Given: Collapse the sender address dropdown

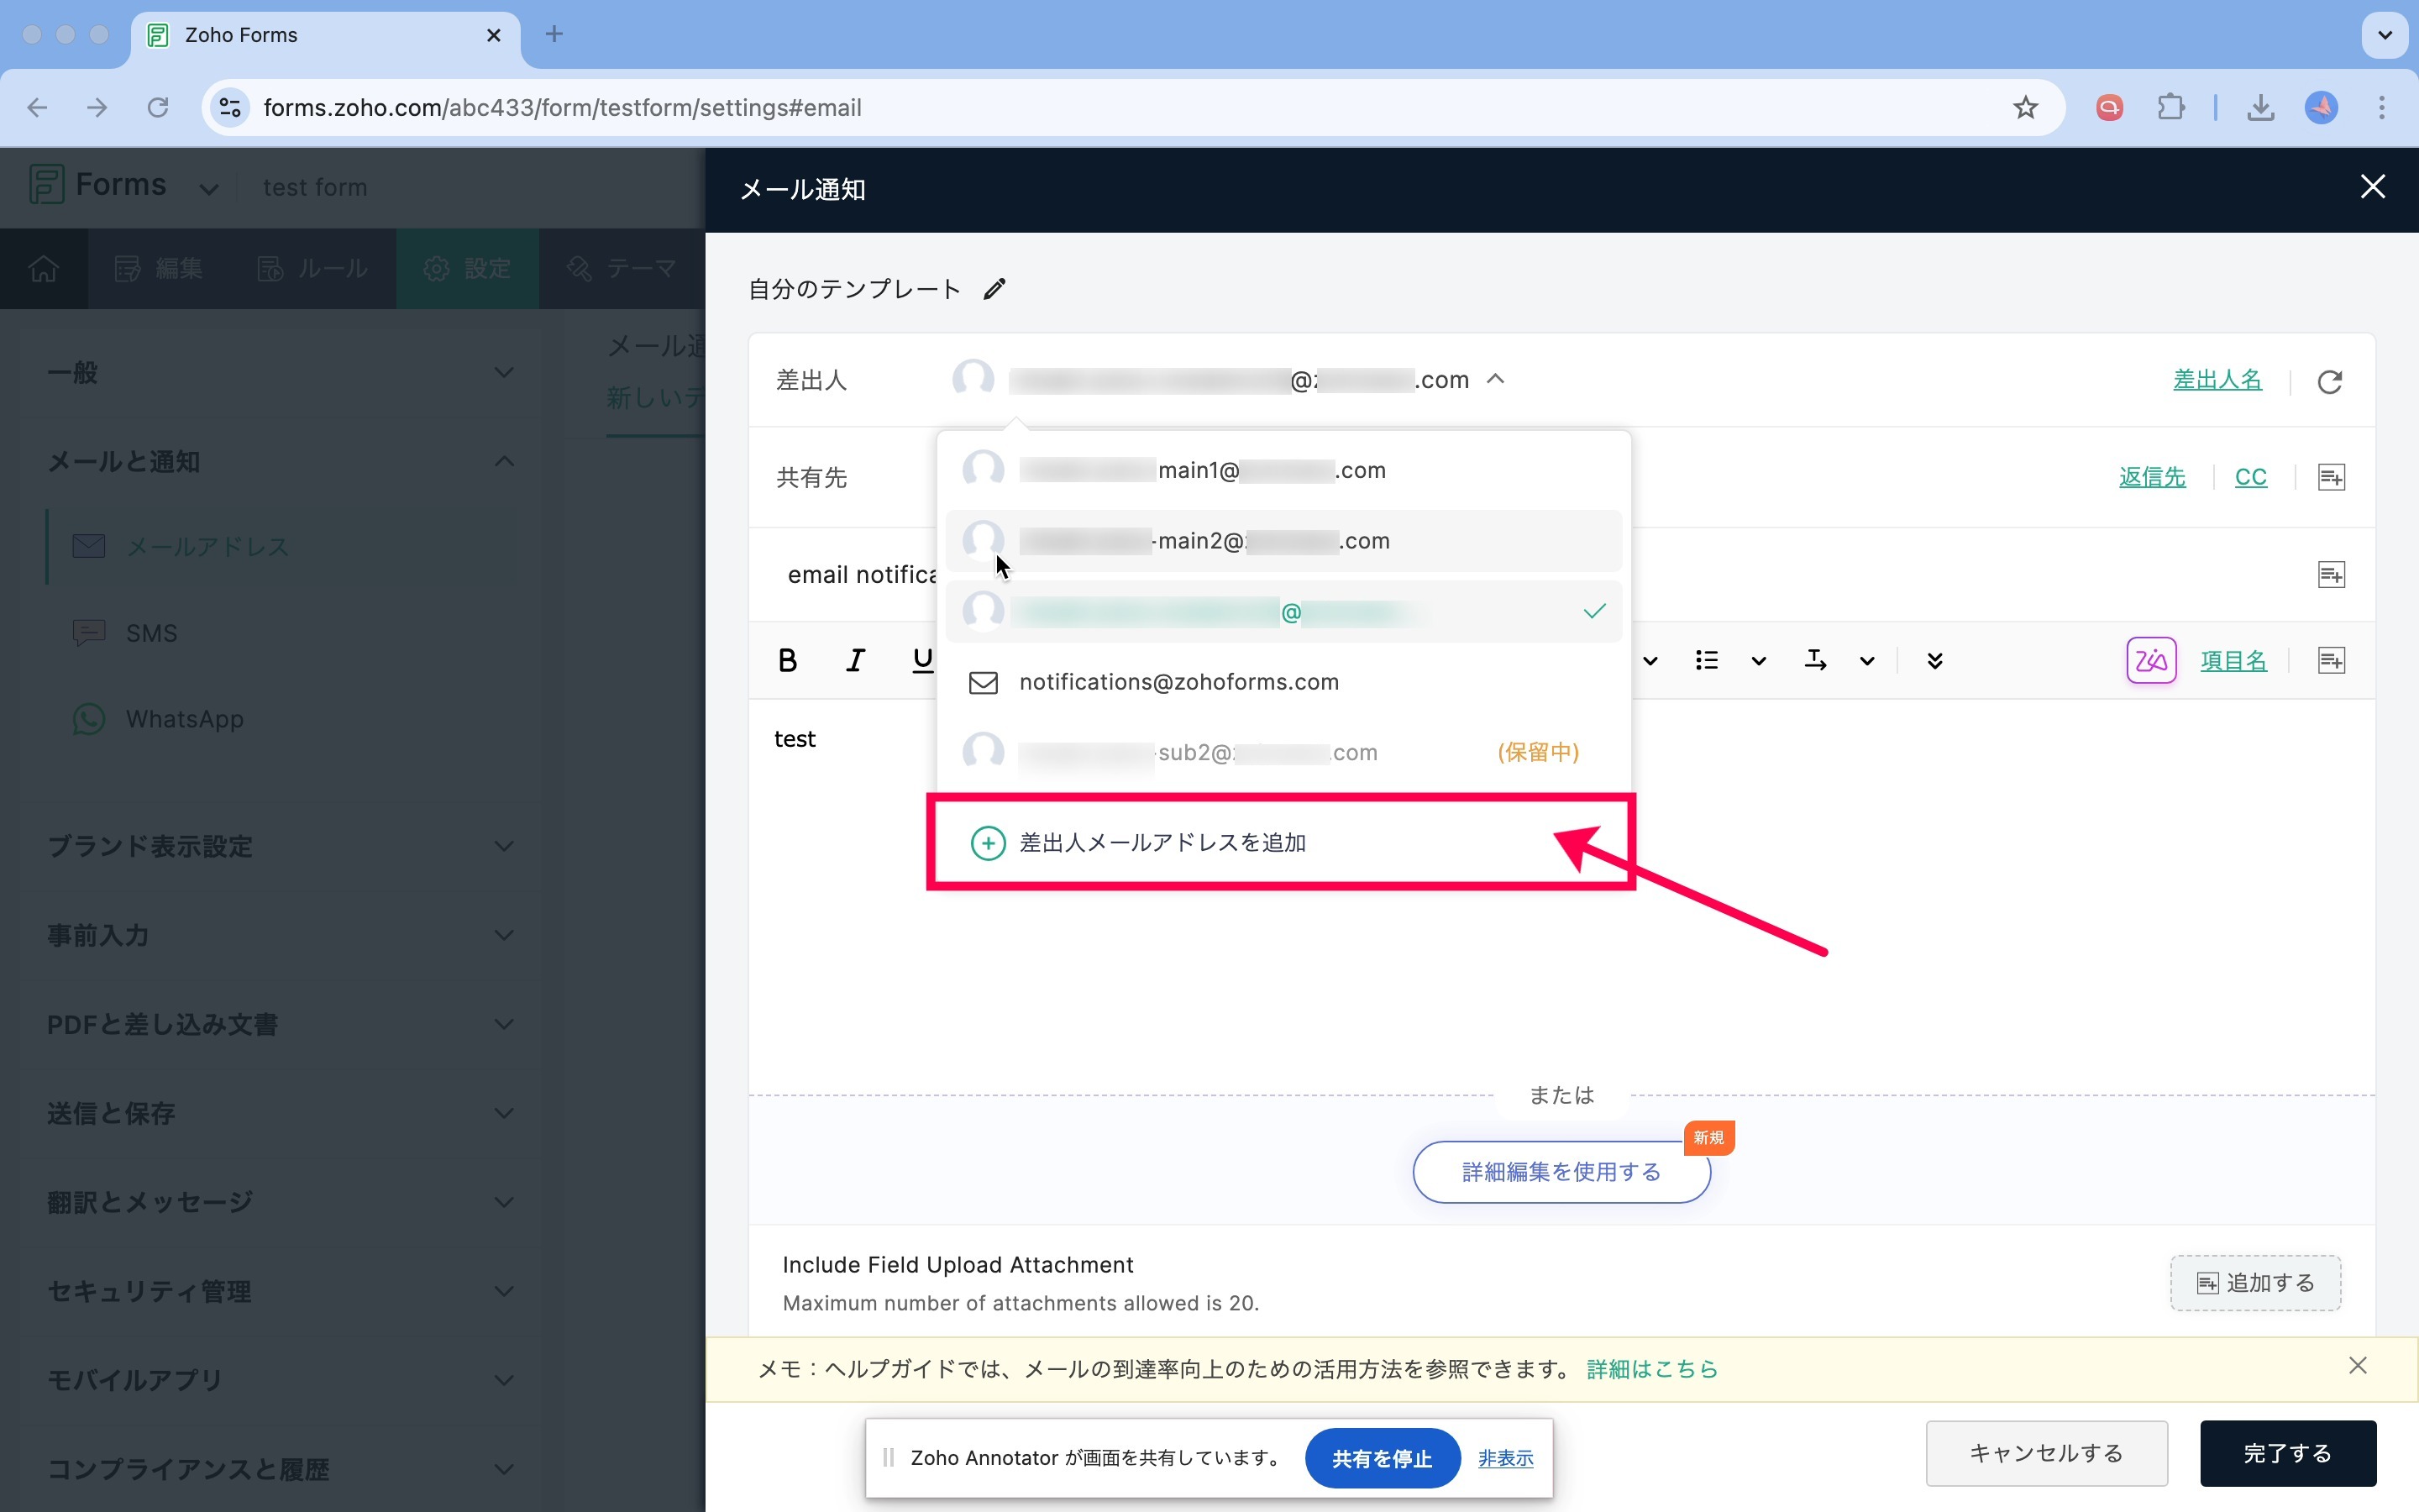Looking at the screenshot, I should tap(1495, 379).
